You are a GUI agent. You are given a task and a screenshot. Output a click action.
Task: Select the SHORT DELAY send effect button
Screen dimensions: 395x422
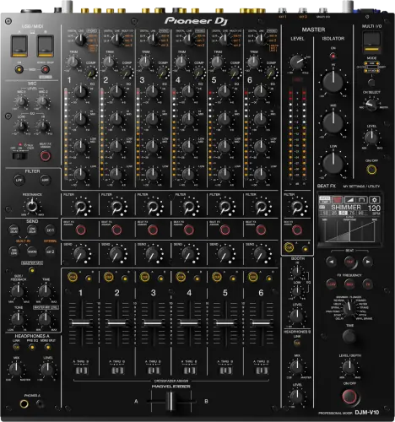pyautogui.click(x=14, y=230)
